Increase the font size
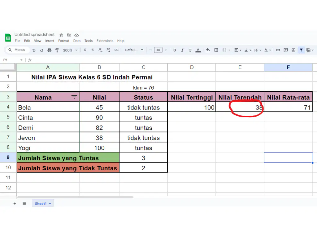This screenshot has height=237, width=317. [x=166, y=50]
